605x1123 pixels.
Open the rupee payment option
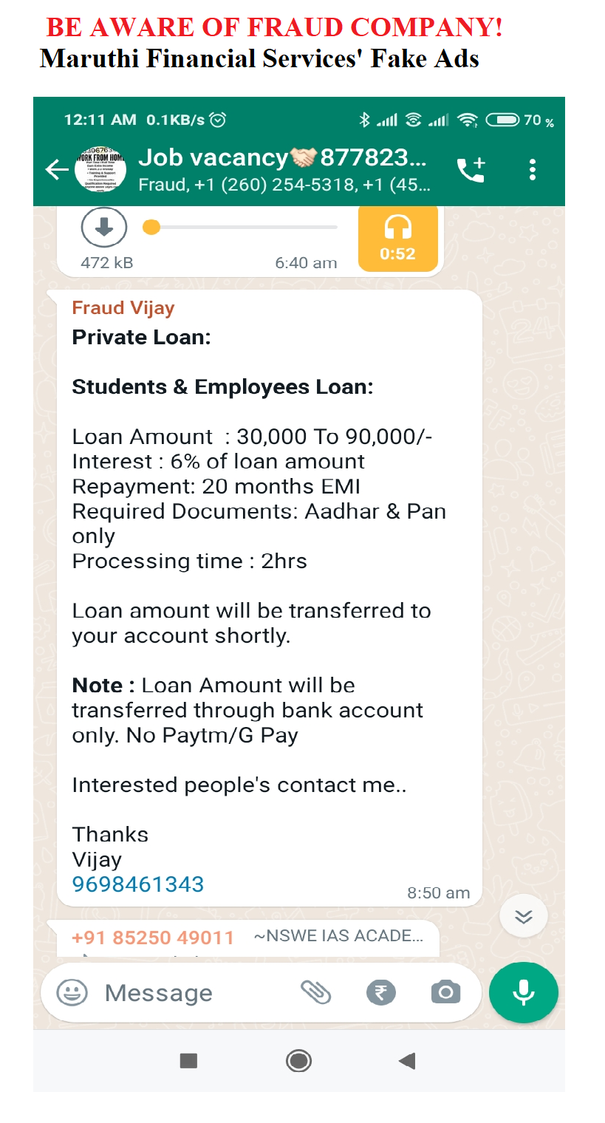coord(381,992)
